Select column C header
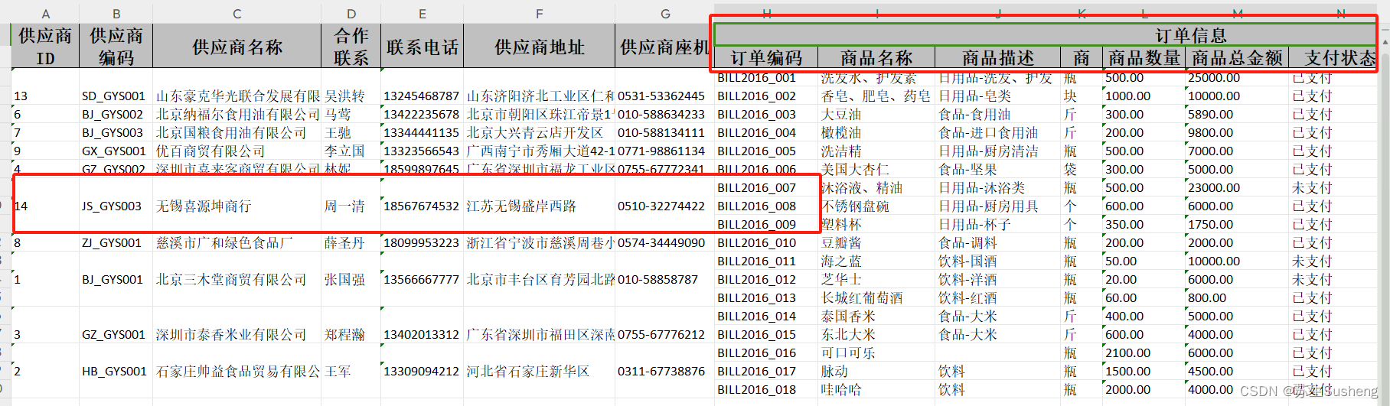This screenshot has height=406, width=1390. [x=237, y=14]
